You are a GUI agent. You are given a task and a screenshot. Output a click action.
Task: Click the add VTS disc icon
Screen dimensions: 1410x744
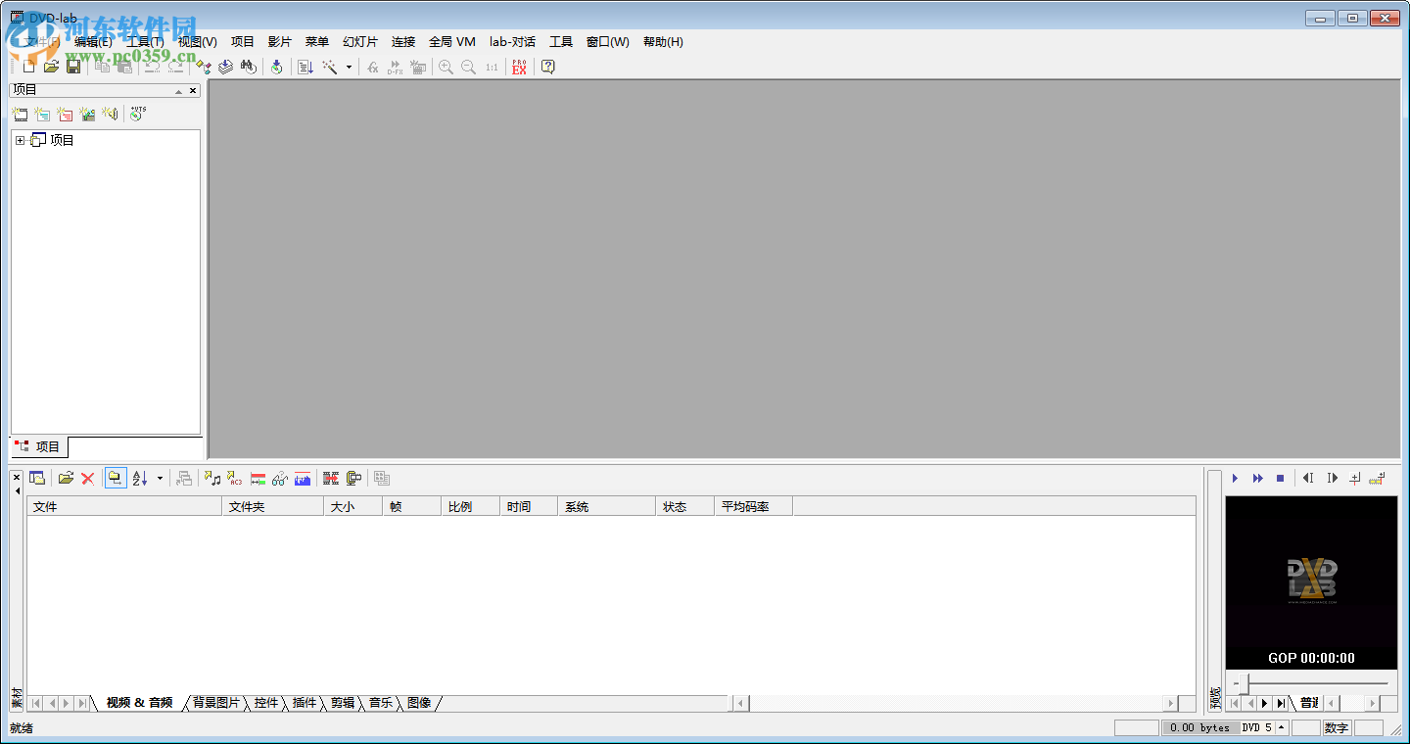(137, 114)
